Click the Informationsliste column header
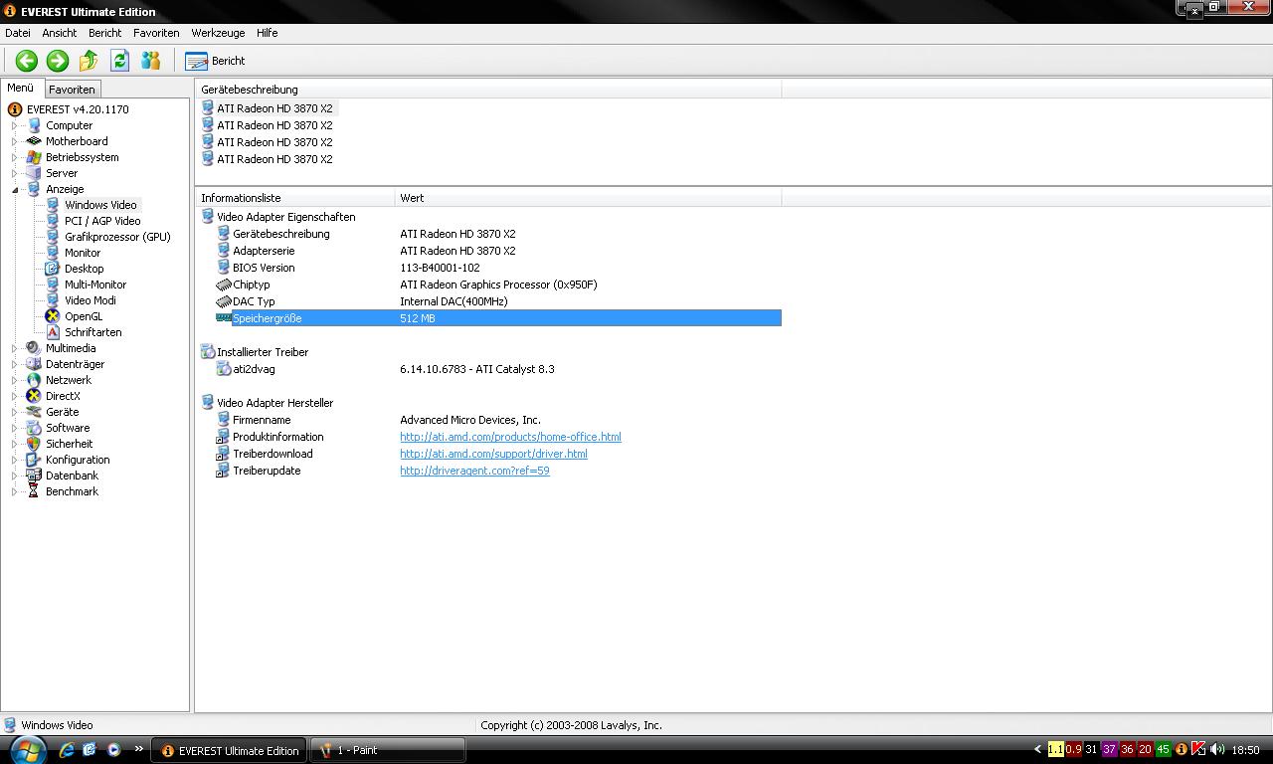Screen dimensions: 1273x764 click(295, 198)
